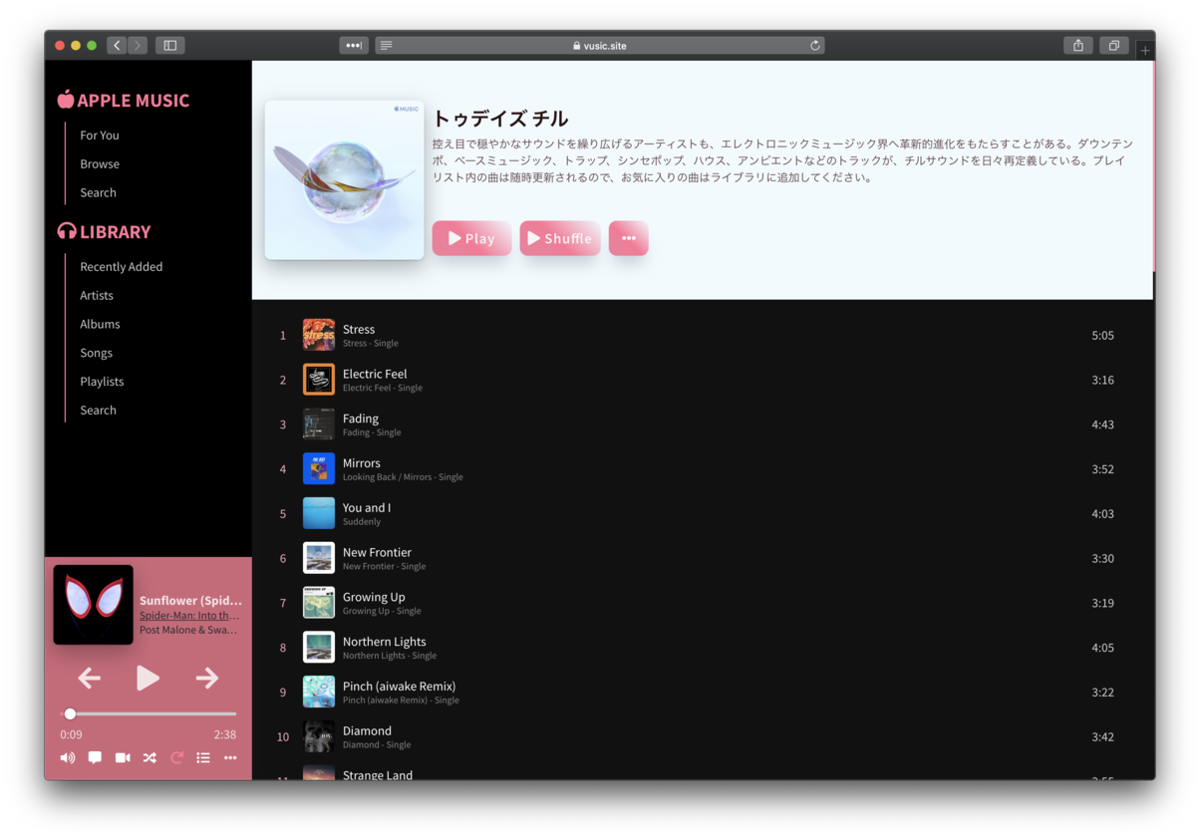Click the Post Malone artist text in the player
Screen dimensions: 1200x839
pyautogui.click(x=188, y=630)
